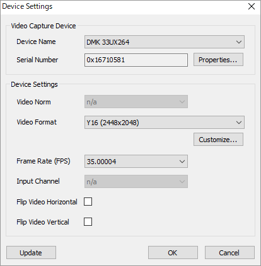Click the disabled Video Norm dropdown
The image size is (261, 266).
point(136,102)
